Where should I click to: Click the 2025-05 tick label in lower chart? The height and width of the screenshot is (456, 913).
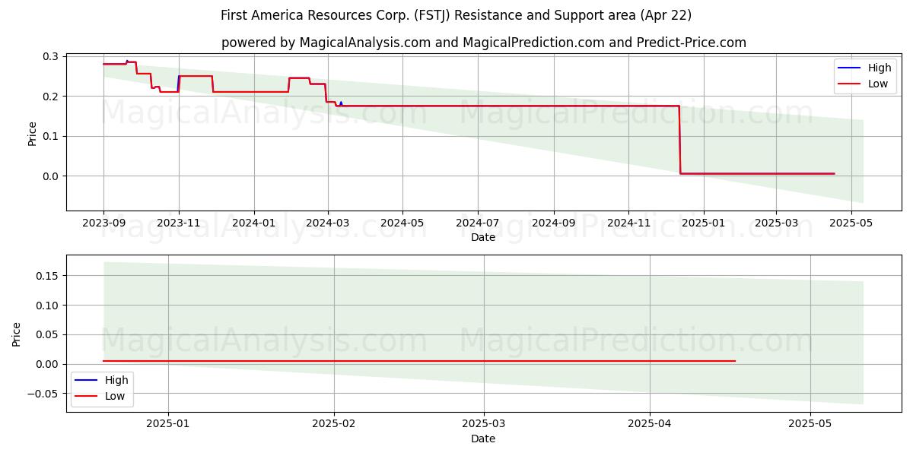click(x=810, y=423)
